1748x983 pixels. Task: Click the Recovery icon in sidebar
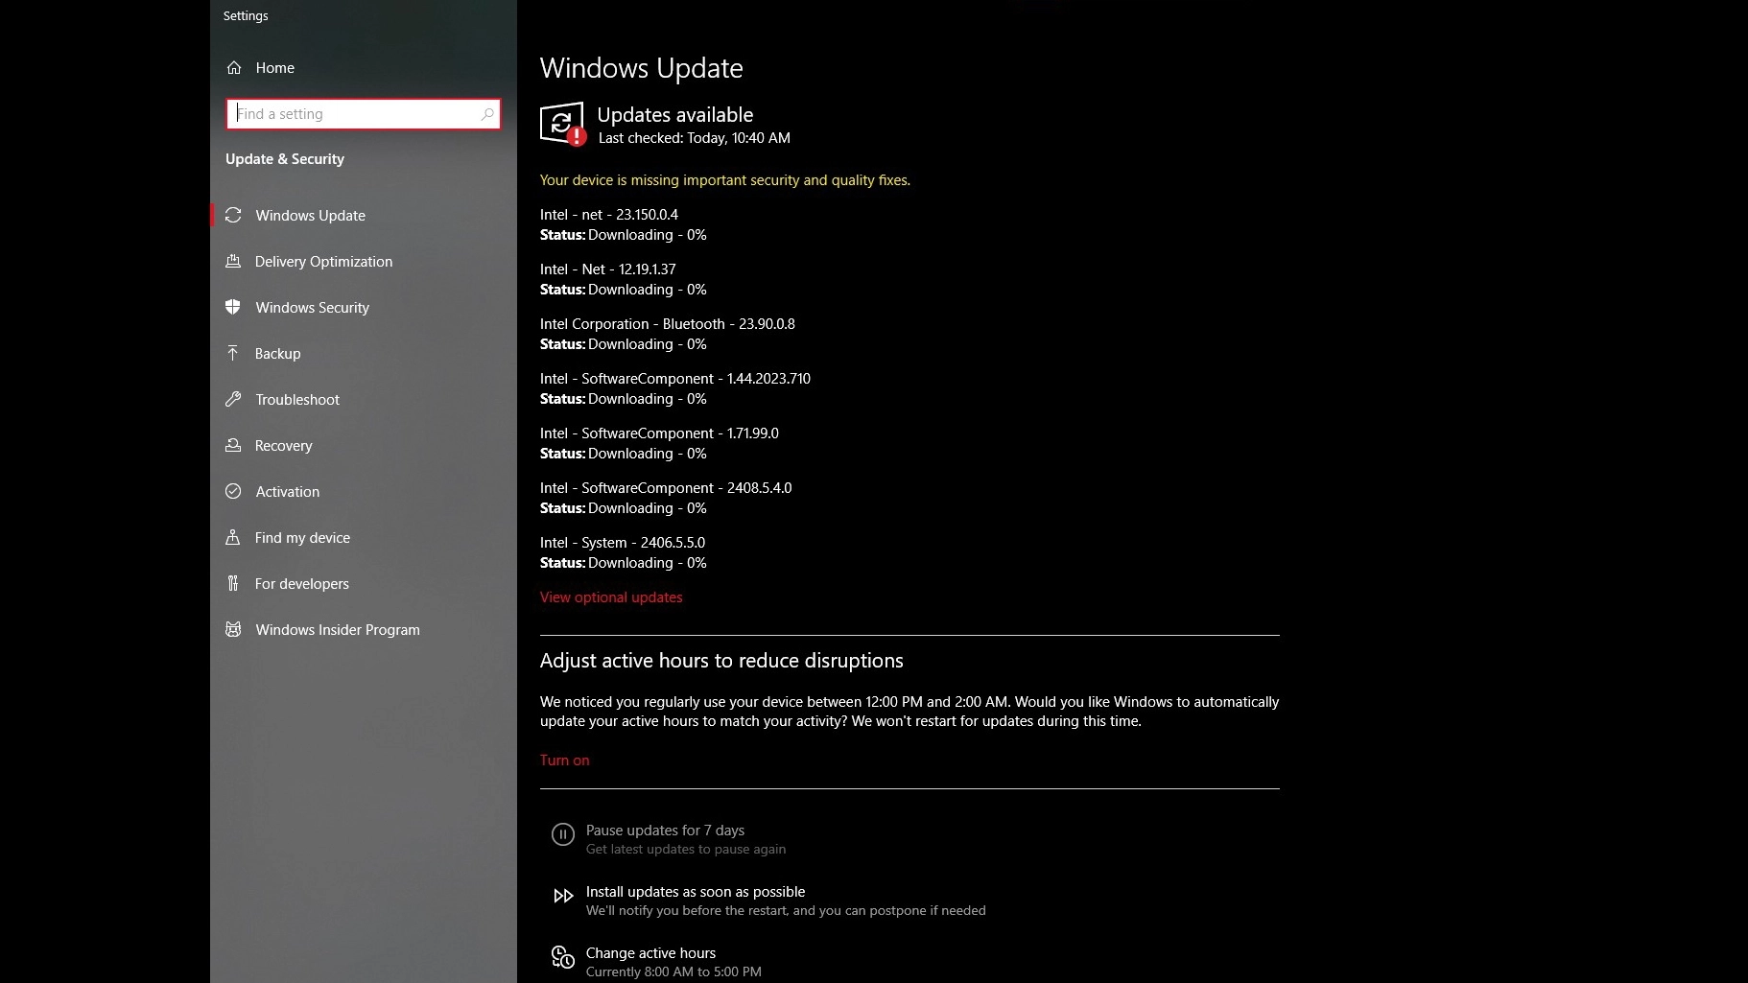[233, 445]
